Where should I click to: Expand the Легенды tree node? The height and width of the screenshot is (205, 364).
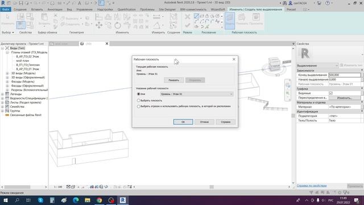[x=2, y=94]
